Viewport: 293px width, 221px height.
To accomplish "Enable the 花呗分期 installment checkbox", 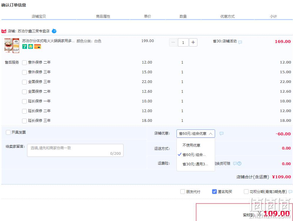I will (x=246, y=192).
